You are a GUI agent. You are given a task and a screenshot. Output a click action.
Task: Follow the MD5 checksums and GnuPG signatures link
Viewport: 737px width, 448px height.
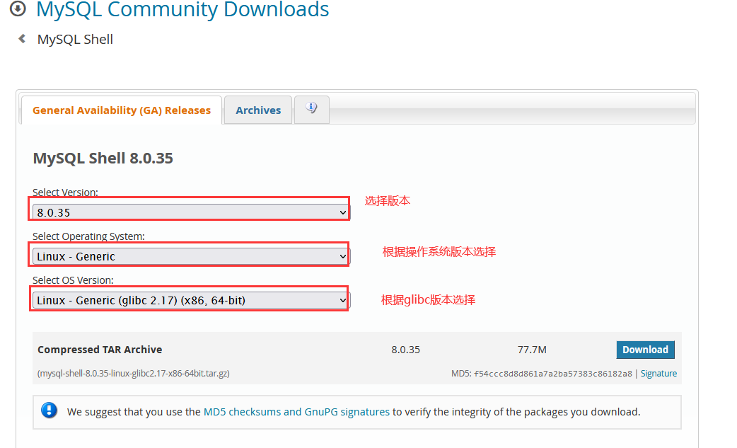click(296, 411)
